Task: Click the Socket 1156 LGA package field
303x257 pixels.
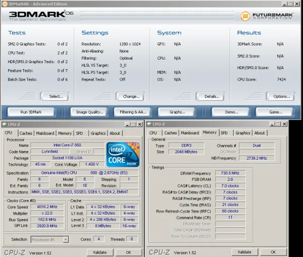Action: pyautogui.click(x=68, y=158)
